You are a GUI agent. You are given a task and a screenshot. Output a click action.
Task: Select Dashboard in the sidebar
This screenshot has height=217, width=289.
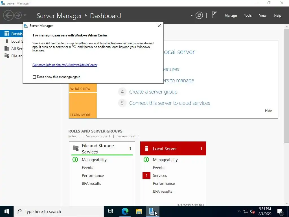coord(11,34)
